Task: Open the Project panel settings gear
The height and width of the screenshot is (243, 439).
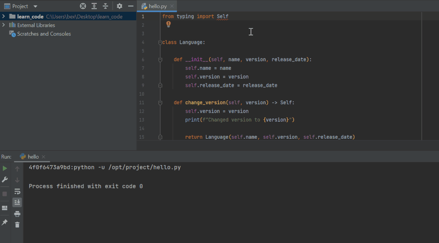Action: (120, 6)
